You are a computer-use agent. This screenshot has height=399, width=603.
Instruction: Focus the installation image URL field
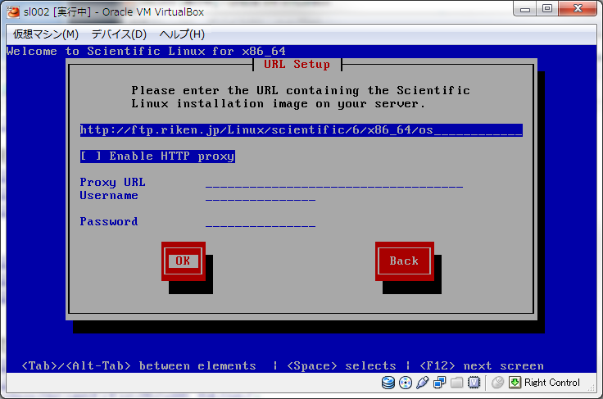pos(301,130)
